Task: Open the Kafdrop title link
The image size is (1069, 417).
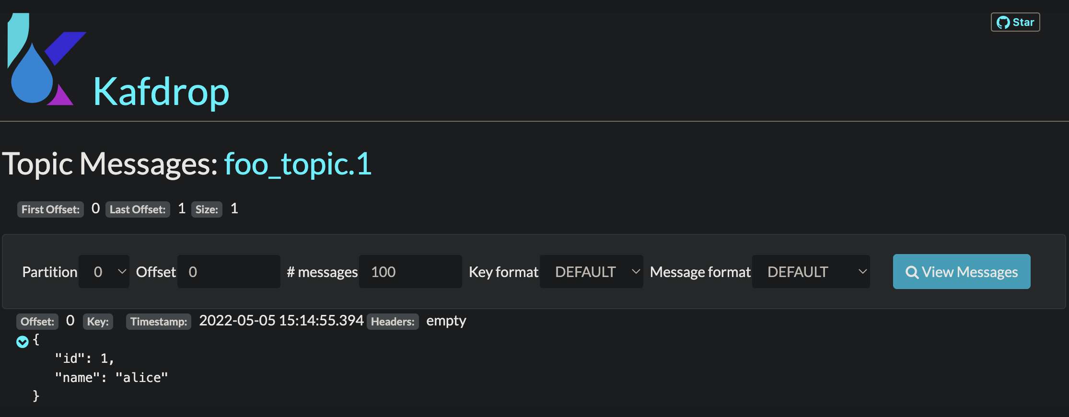Action: pyautogui.click(x=161, y=92)
